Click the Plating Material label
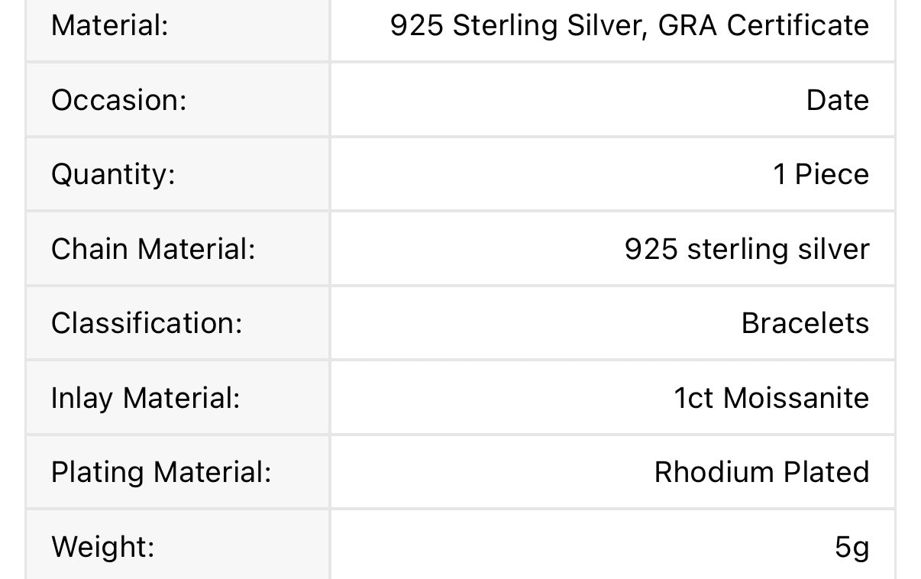The image size is (921, 579). pos(160,472)
